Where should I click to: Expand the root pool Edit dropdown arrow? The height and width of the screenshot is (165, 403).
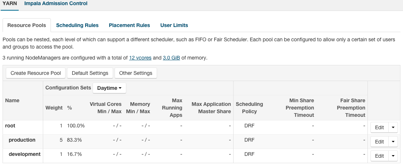pos(393,127)
